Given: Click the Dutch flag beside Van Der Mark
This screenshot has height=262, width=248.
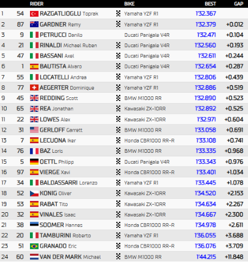Looking at the screenshot, I should pyautogui.click(x=34, y=257).
